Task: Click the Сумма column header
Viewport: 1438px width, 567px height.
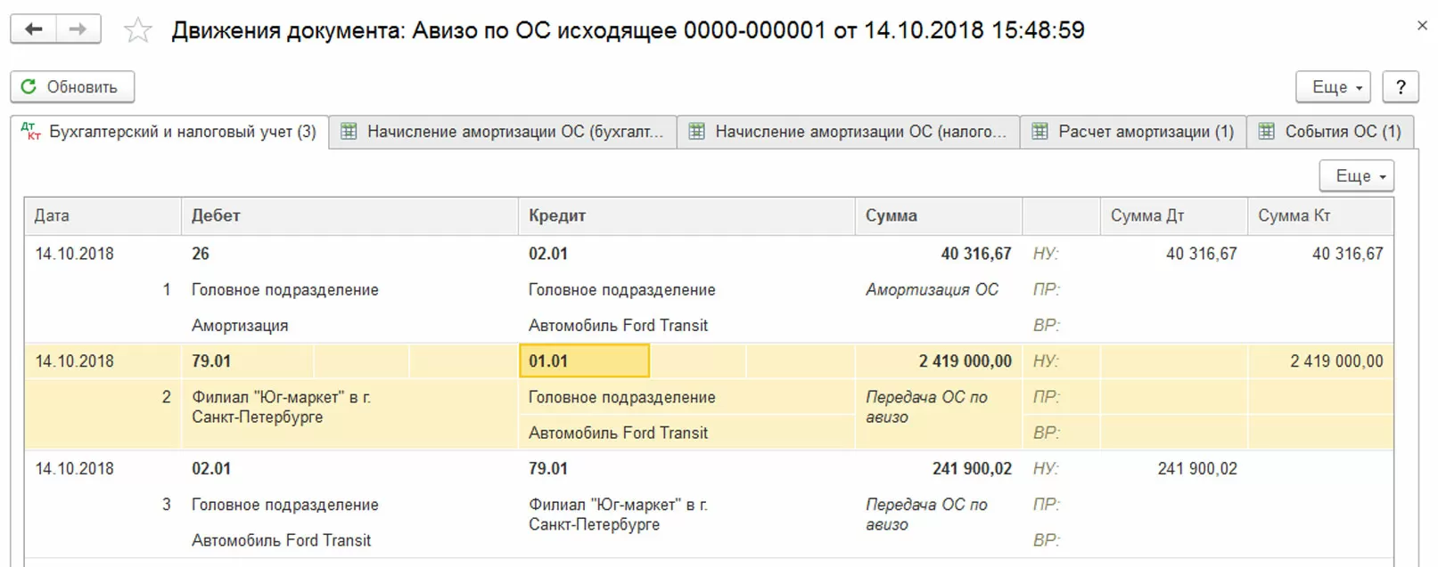Action: pyautogui.click(x=891, y=215)
